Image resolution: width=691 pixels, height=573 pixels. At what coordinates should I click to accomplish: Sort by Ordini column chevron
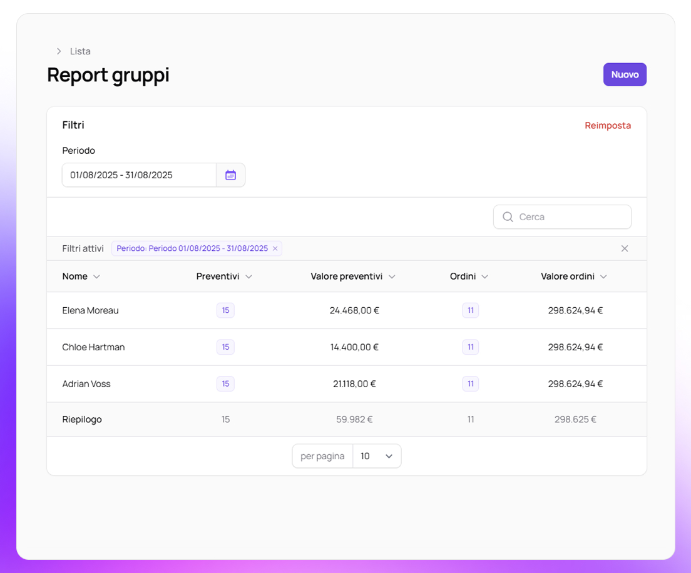(x=484, y=276)
